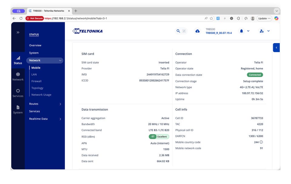Select the Data received value 2.36 MB
291x184 pixels.
164,155
